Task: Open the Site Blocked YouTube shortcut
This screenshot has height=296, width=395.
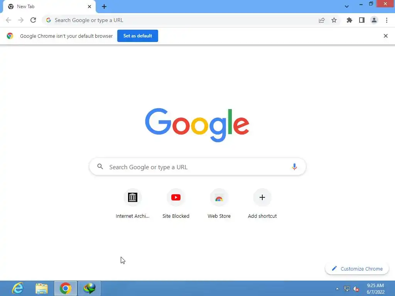Action: pyautogui.click(x=176, y=203)
